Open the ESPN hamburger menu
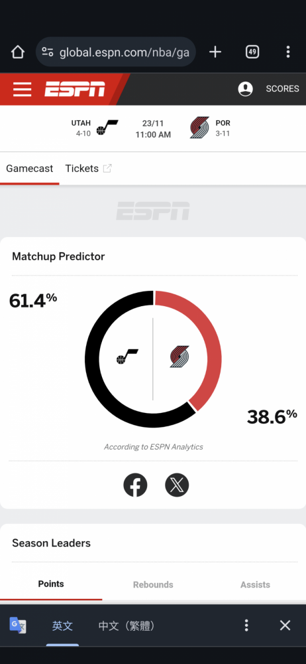The height and width of the screenshot is (664, 306). (x=22, y=90)
